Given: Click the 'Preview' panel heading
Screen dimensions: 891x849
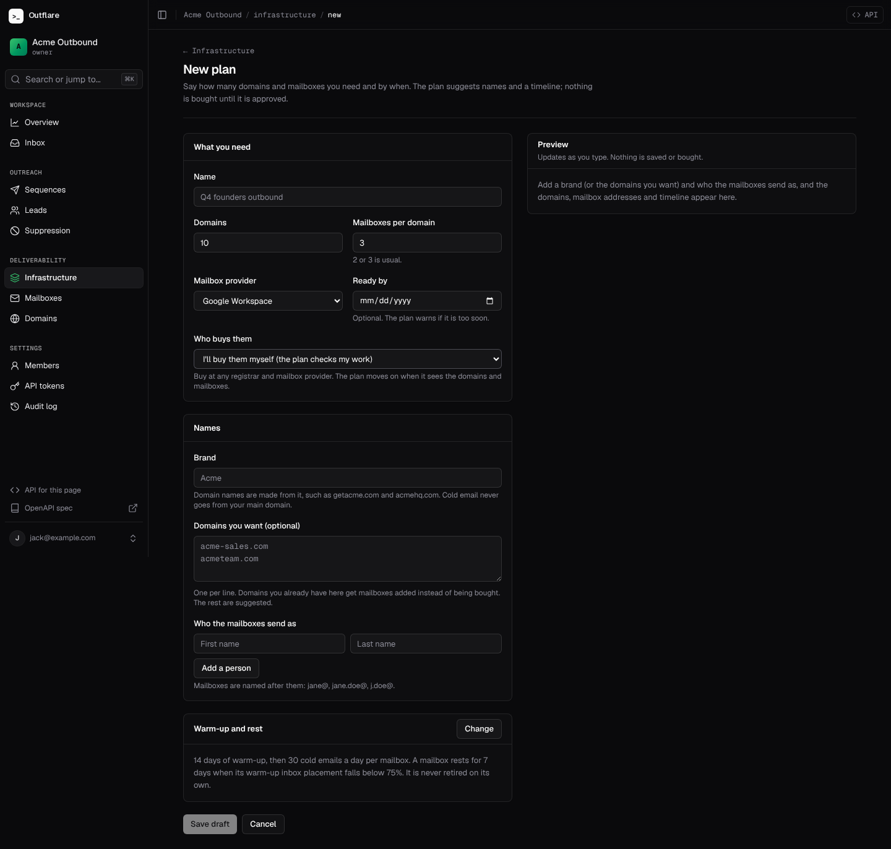Looking at the screenshot, I should tap(553, 145).
